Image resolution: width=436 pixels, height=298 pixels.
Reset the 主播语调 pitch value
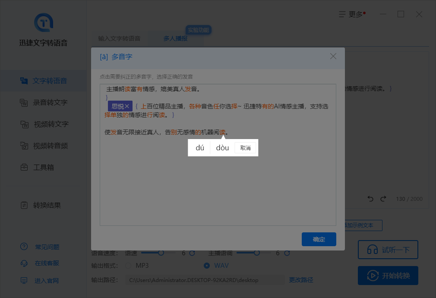287,253
